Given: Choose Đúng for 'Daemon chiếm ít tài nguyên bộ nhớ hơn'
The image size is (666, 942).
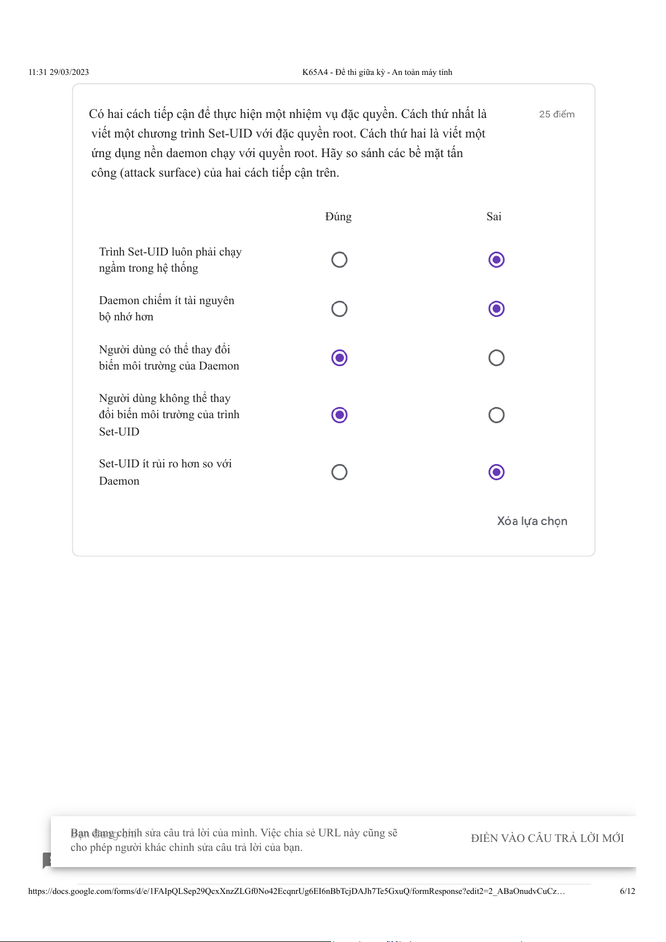Looking at the screenshot, I should pos(339,309).
